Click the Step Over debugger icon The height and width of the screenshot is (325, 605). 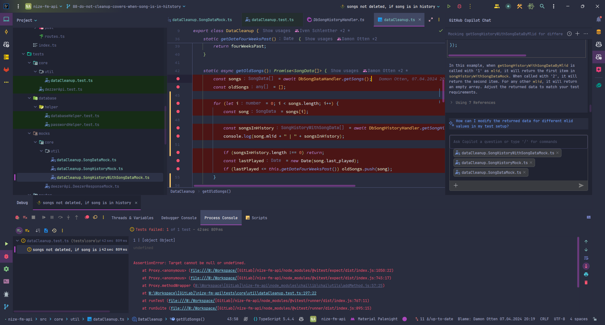[x=60, y=217]
